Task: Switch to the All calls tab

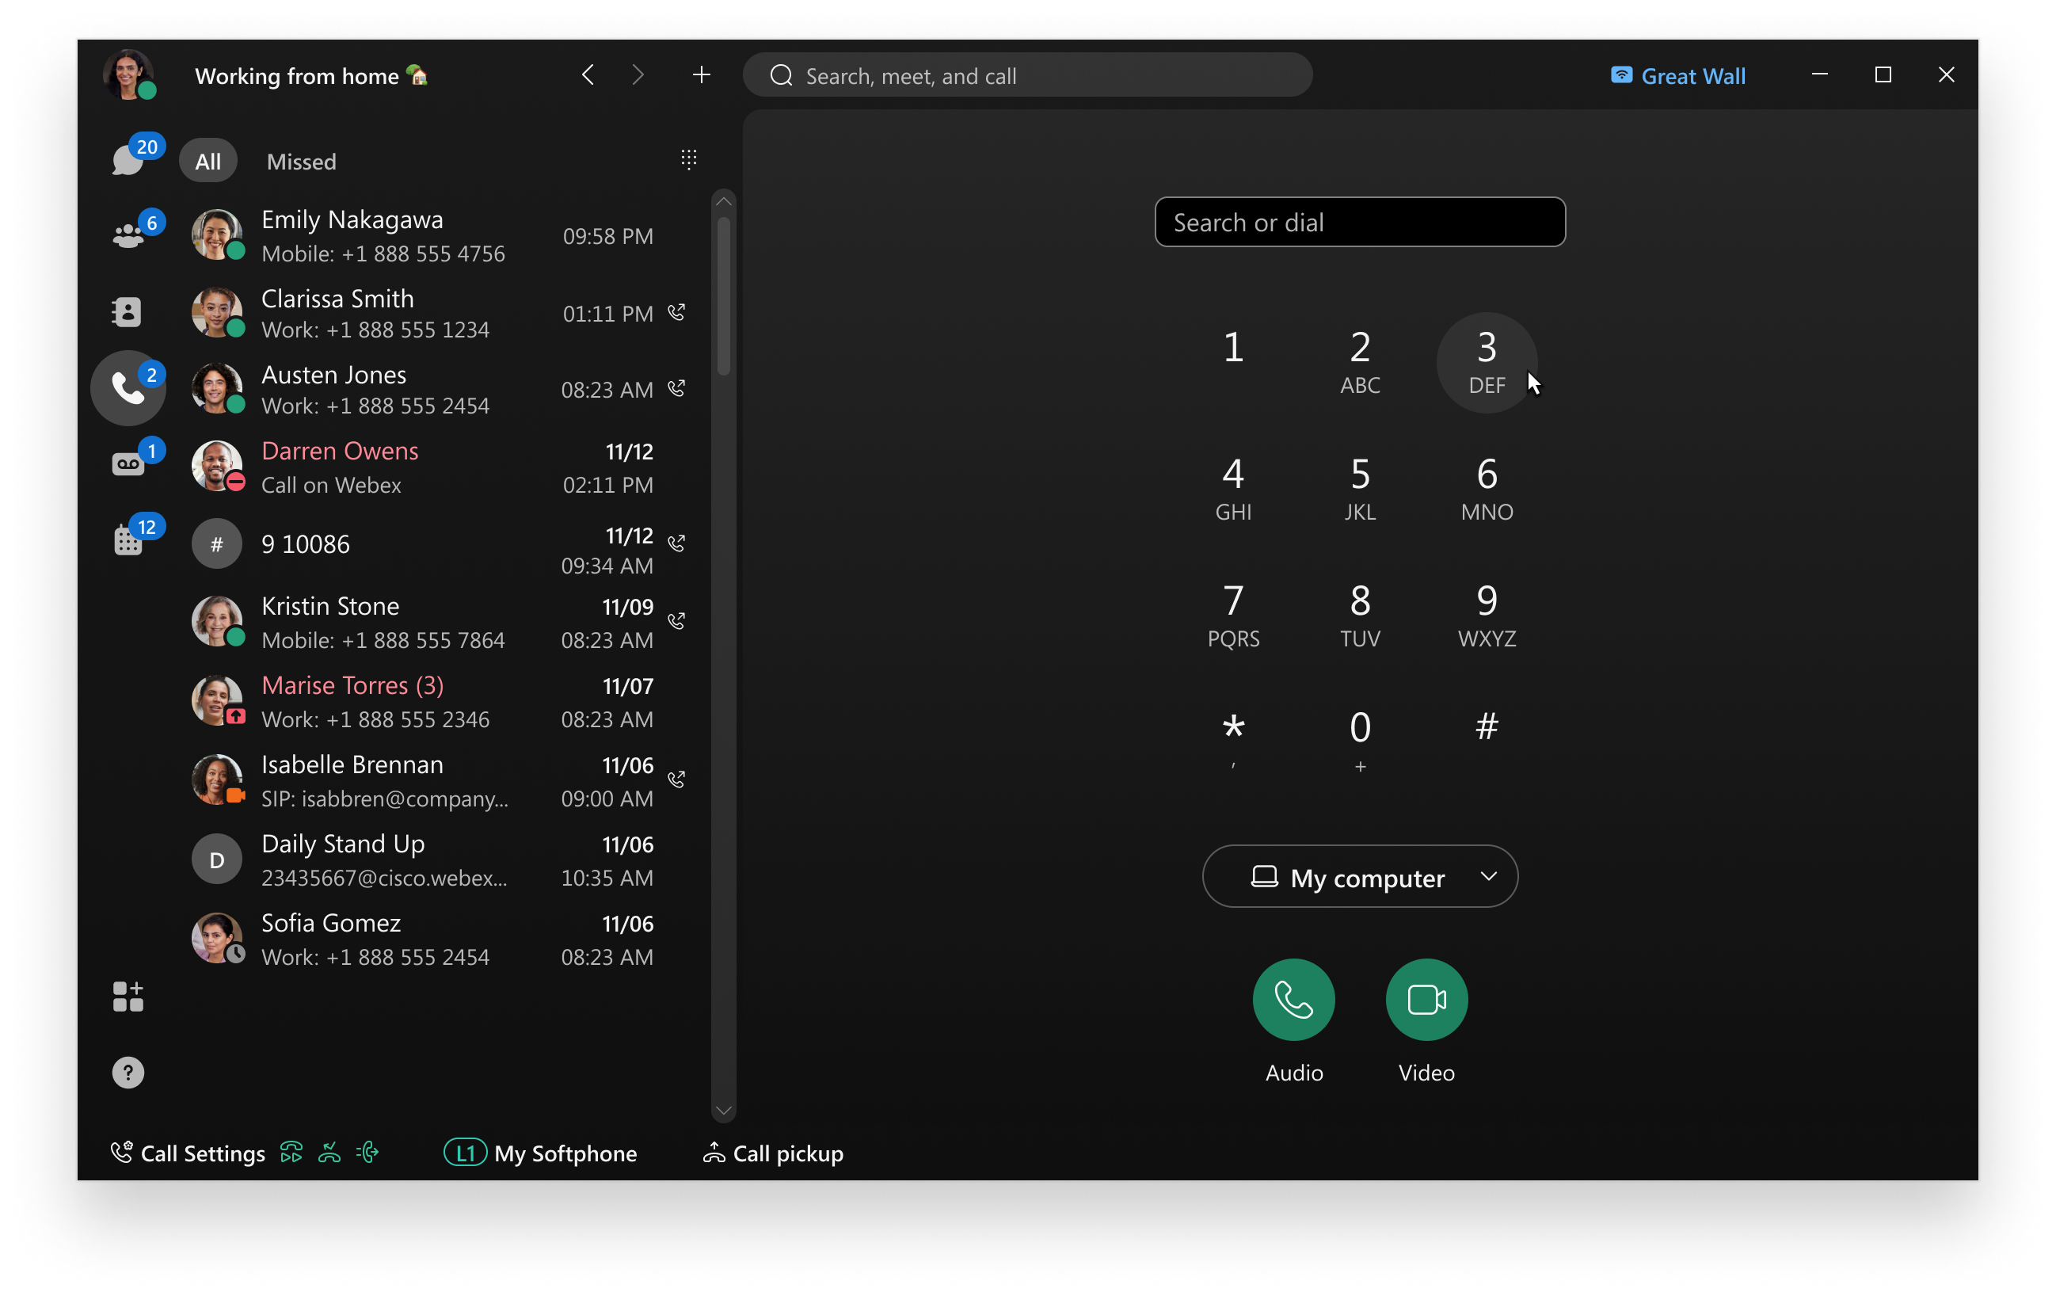Action: point(208,160)
